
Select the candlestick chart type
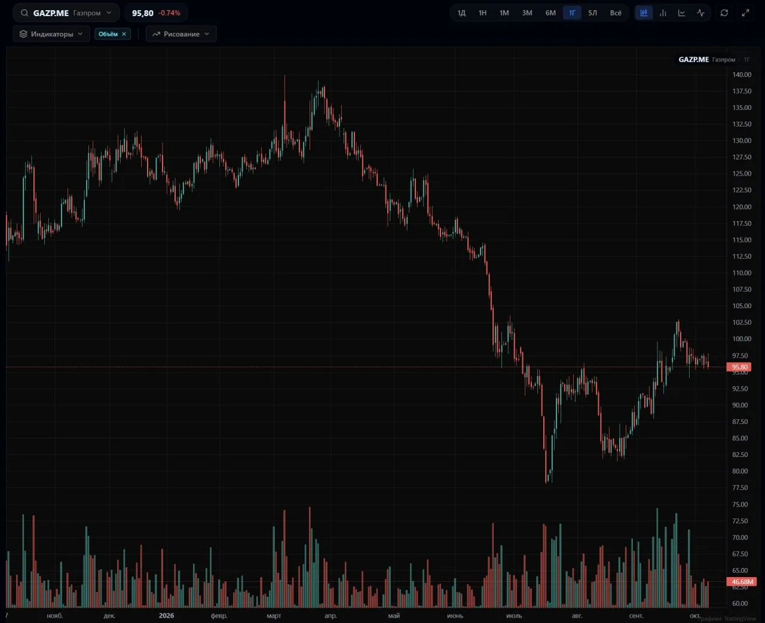pos(644,13)
